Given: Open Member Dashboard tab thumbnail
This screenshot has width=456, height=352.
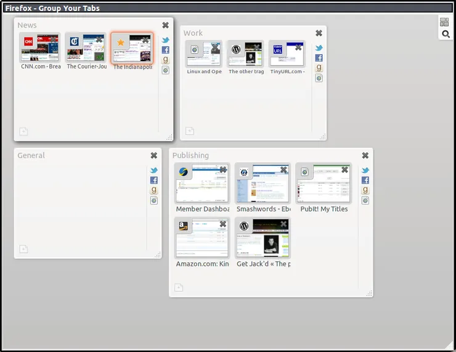Looking at the screenshot, I should tap(202, 183).
